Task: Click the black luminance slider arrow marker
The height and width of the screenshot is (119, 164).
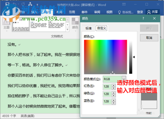Action: pos(134,57)
